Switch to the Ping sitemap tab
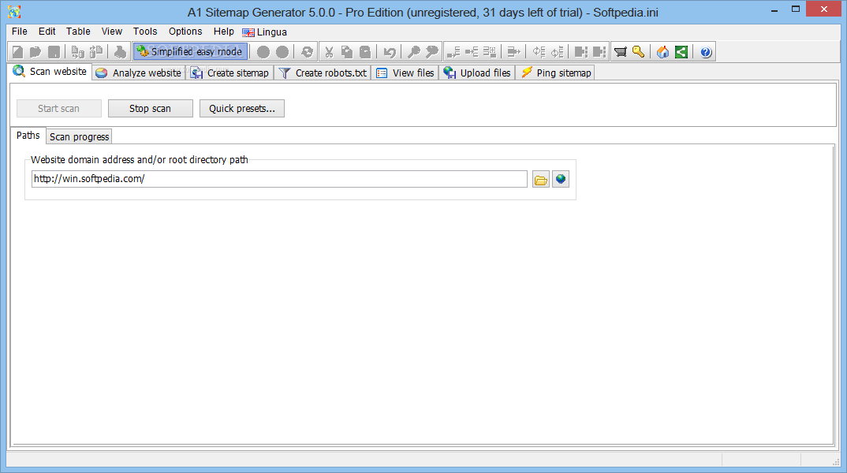847x473 pixels. tap(555, 73)
